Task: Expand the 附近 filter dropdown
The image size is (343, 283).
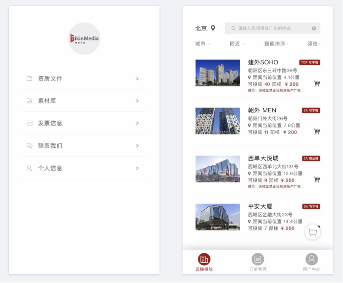Action: click(x=237, y=44)
